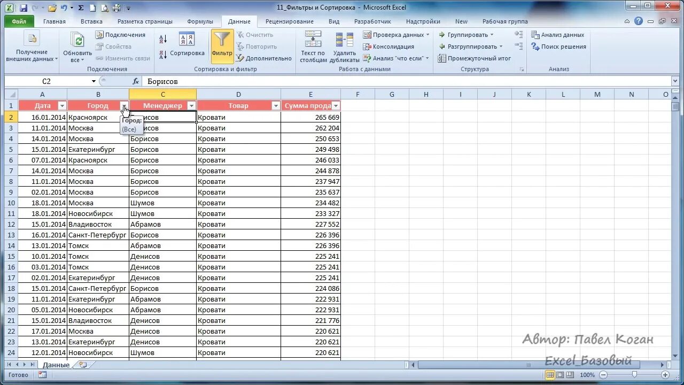The width and height of the screenshot is (684, 385).
Task: Open print preview magnifier icon
Action: 105,8
